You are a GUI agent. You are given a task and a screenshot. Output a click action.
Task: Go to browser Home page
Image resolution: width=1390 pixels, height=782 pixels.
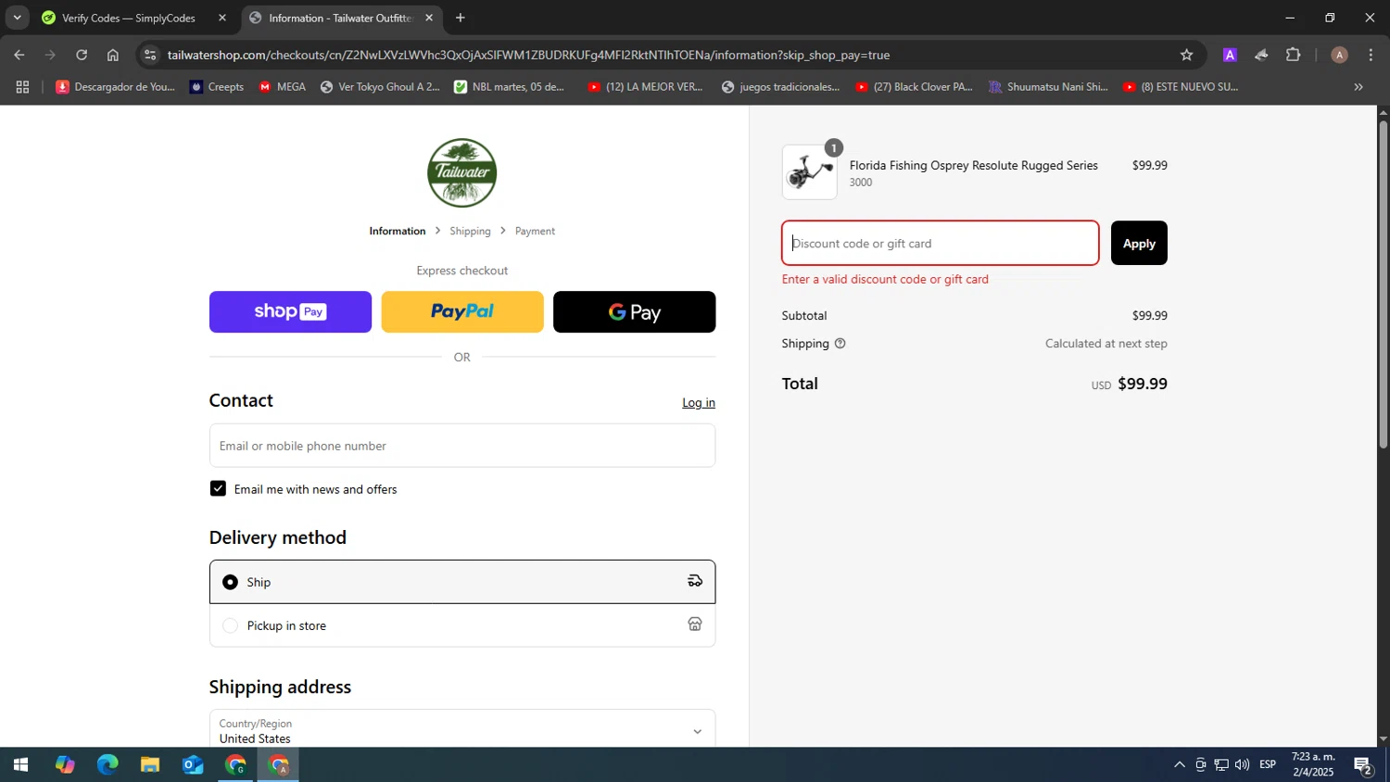coord(112,55)
